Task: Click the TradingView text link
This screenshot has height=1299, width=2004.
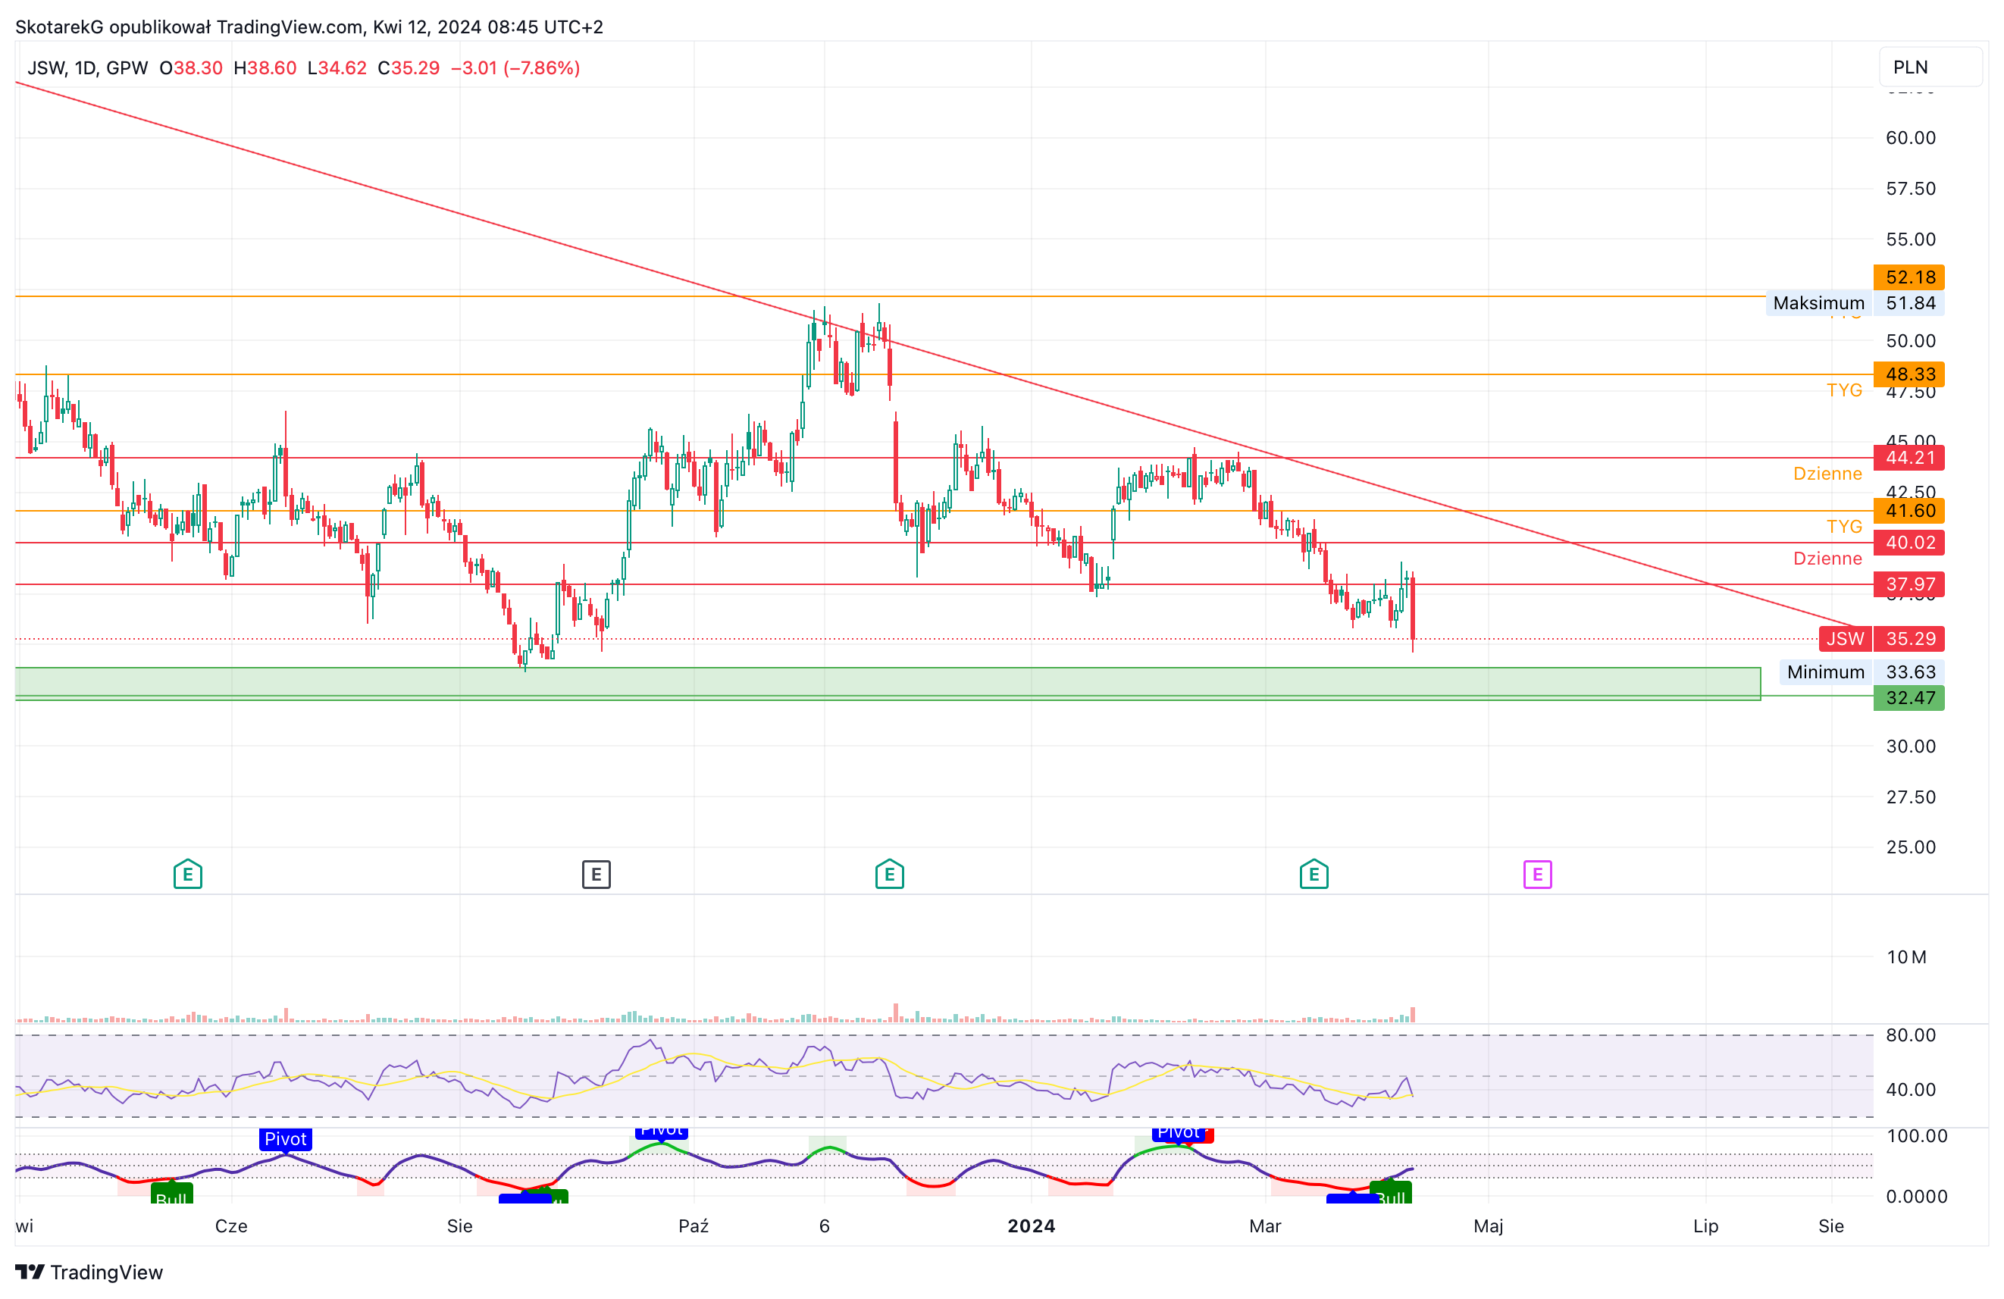Action: coord(107,1272)
